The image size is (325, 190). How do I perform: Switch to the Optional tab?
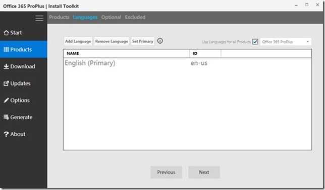112,17
